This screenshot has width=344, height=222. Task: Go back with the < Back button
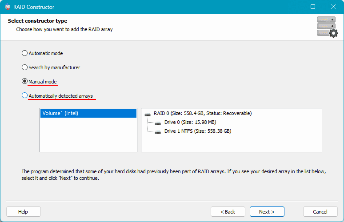pos(228,212)
